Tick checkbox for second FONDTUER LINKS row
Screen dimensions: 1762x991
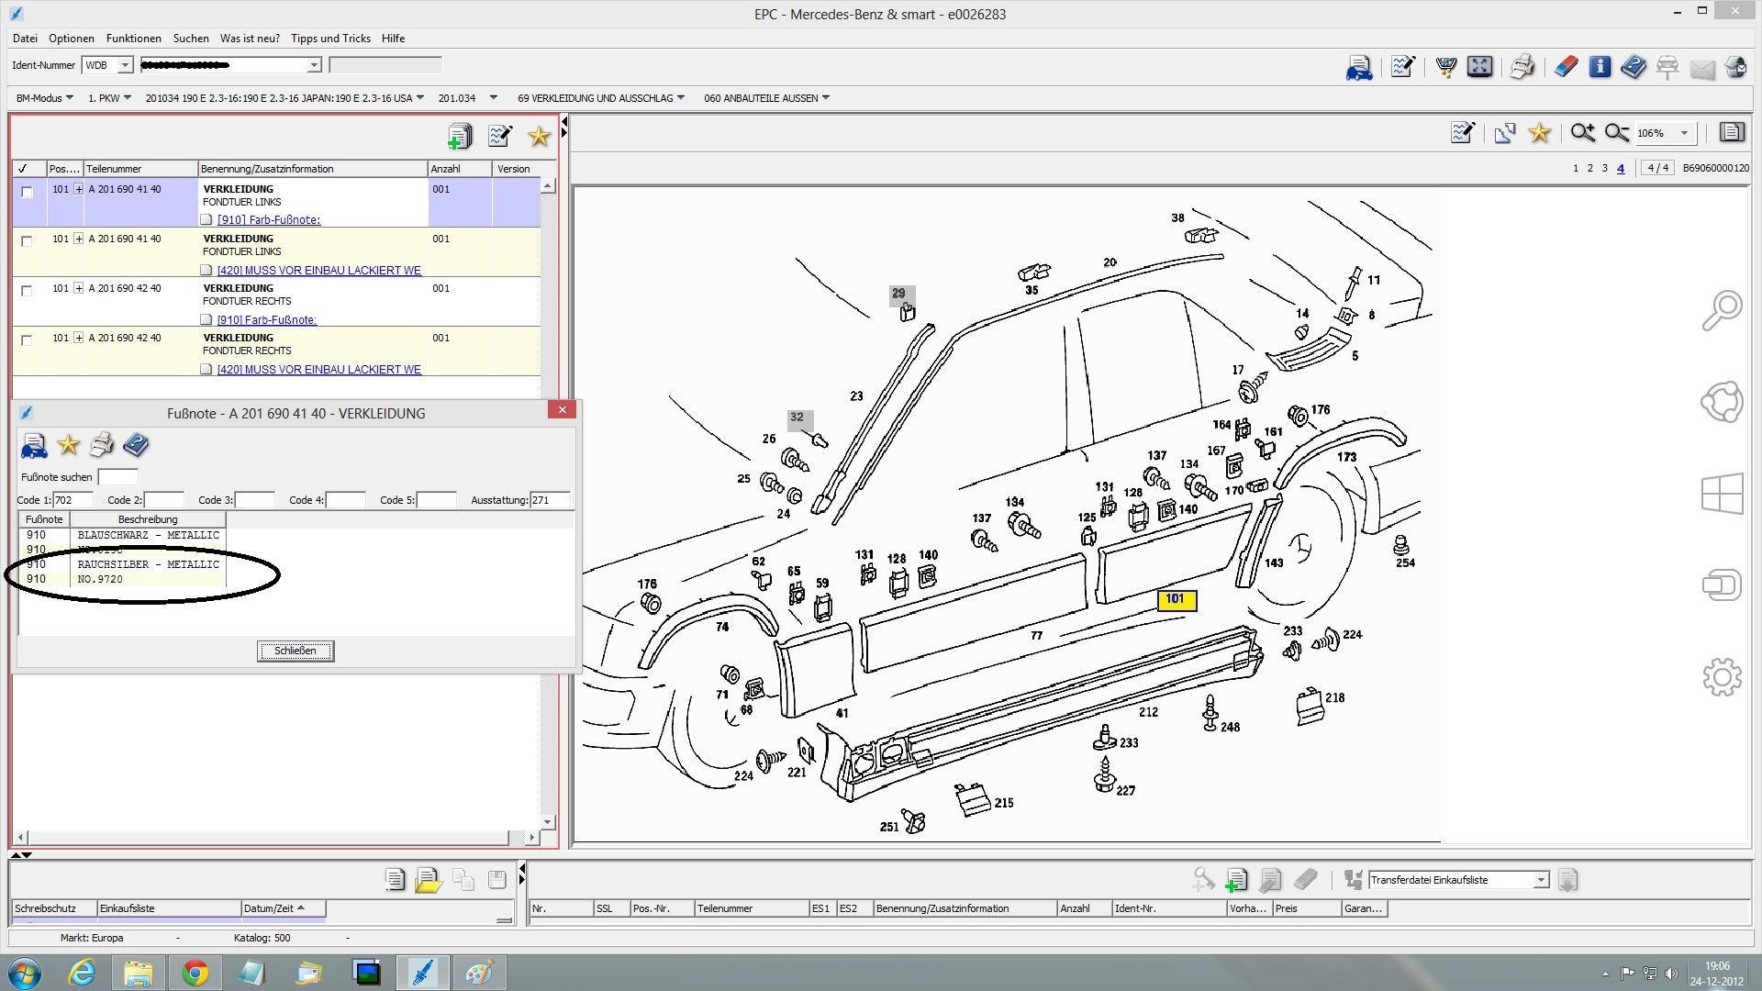[27, 241]
